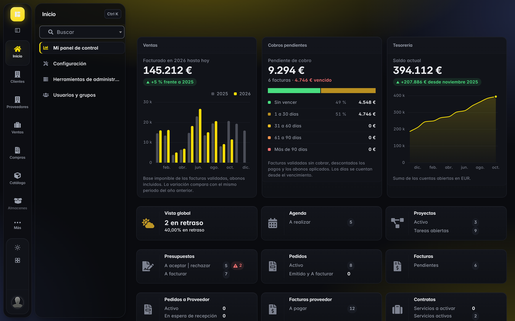
Task: Go to Ventas in left rail
Action: tap(17, 128)
